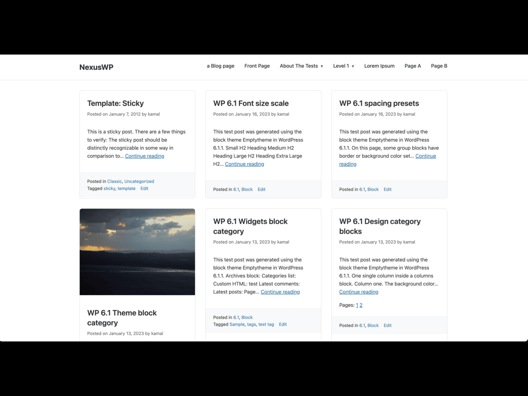
Task: Open Page B from the navigation bar
Action: [439, 66]
